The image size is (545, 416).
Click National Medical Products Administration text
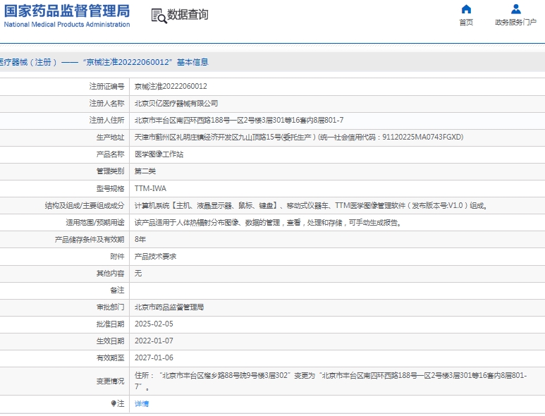(67, 25)
